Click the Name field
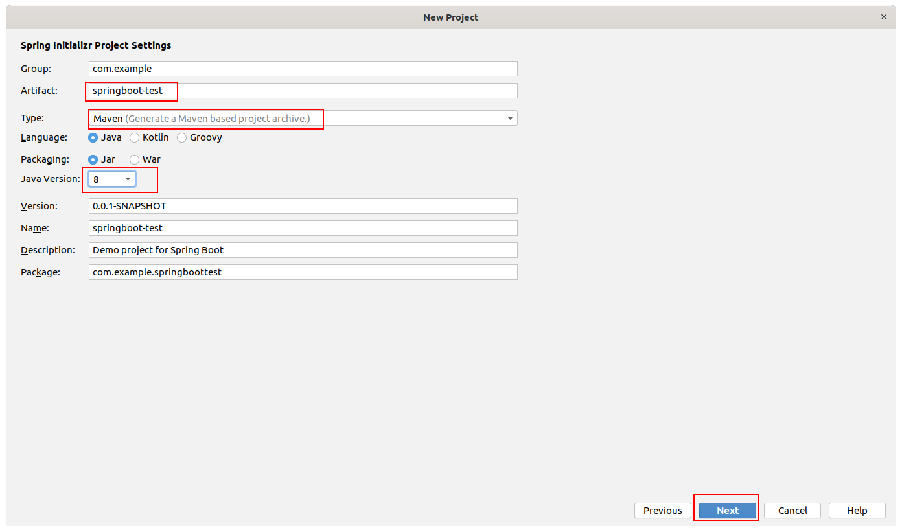Viewport: 902px width, 532px height. [x=303, y=228]
